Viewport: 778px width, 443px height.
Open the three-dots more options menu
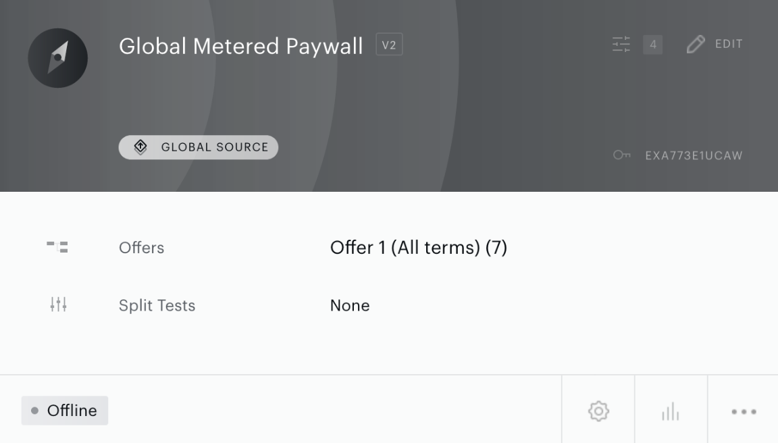pos(744,411)
